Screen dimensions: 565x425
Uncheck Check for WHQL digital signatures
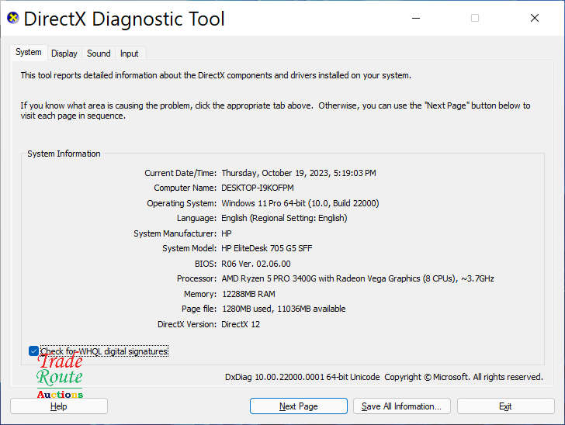34,351
